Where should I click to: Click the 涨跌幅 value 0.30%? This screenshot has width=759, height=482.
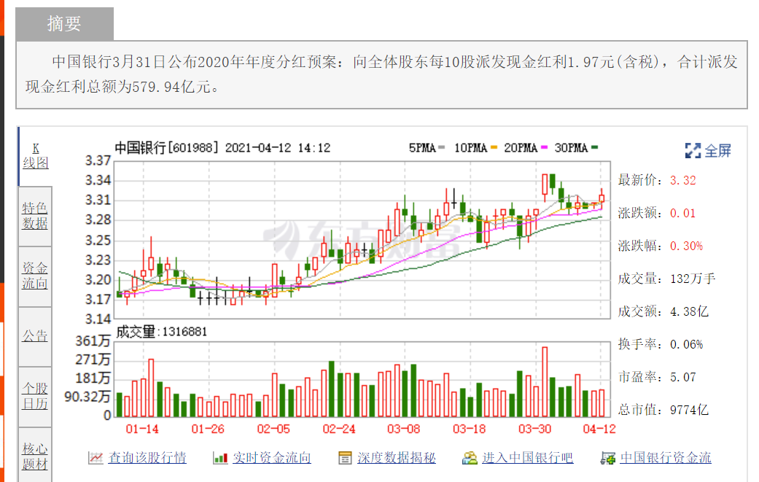686,246
